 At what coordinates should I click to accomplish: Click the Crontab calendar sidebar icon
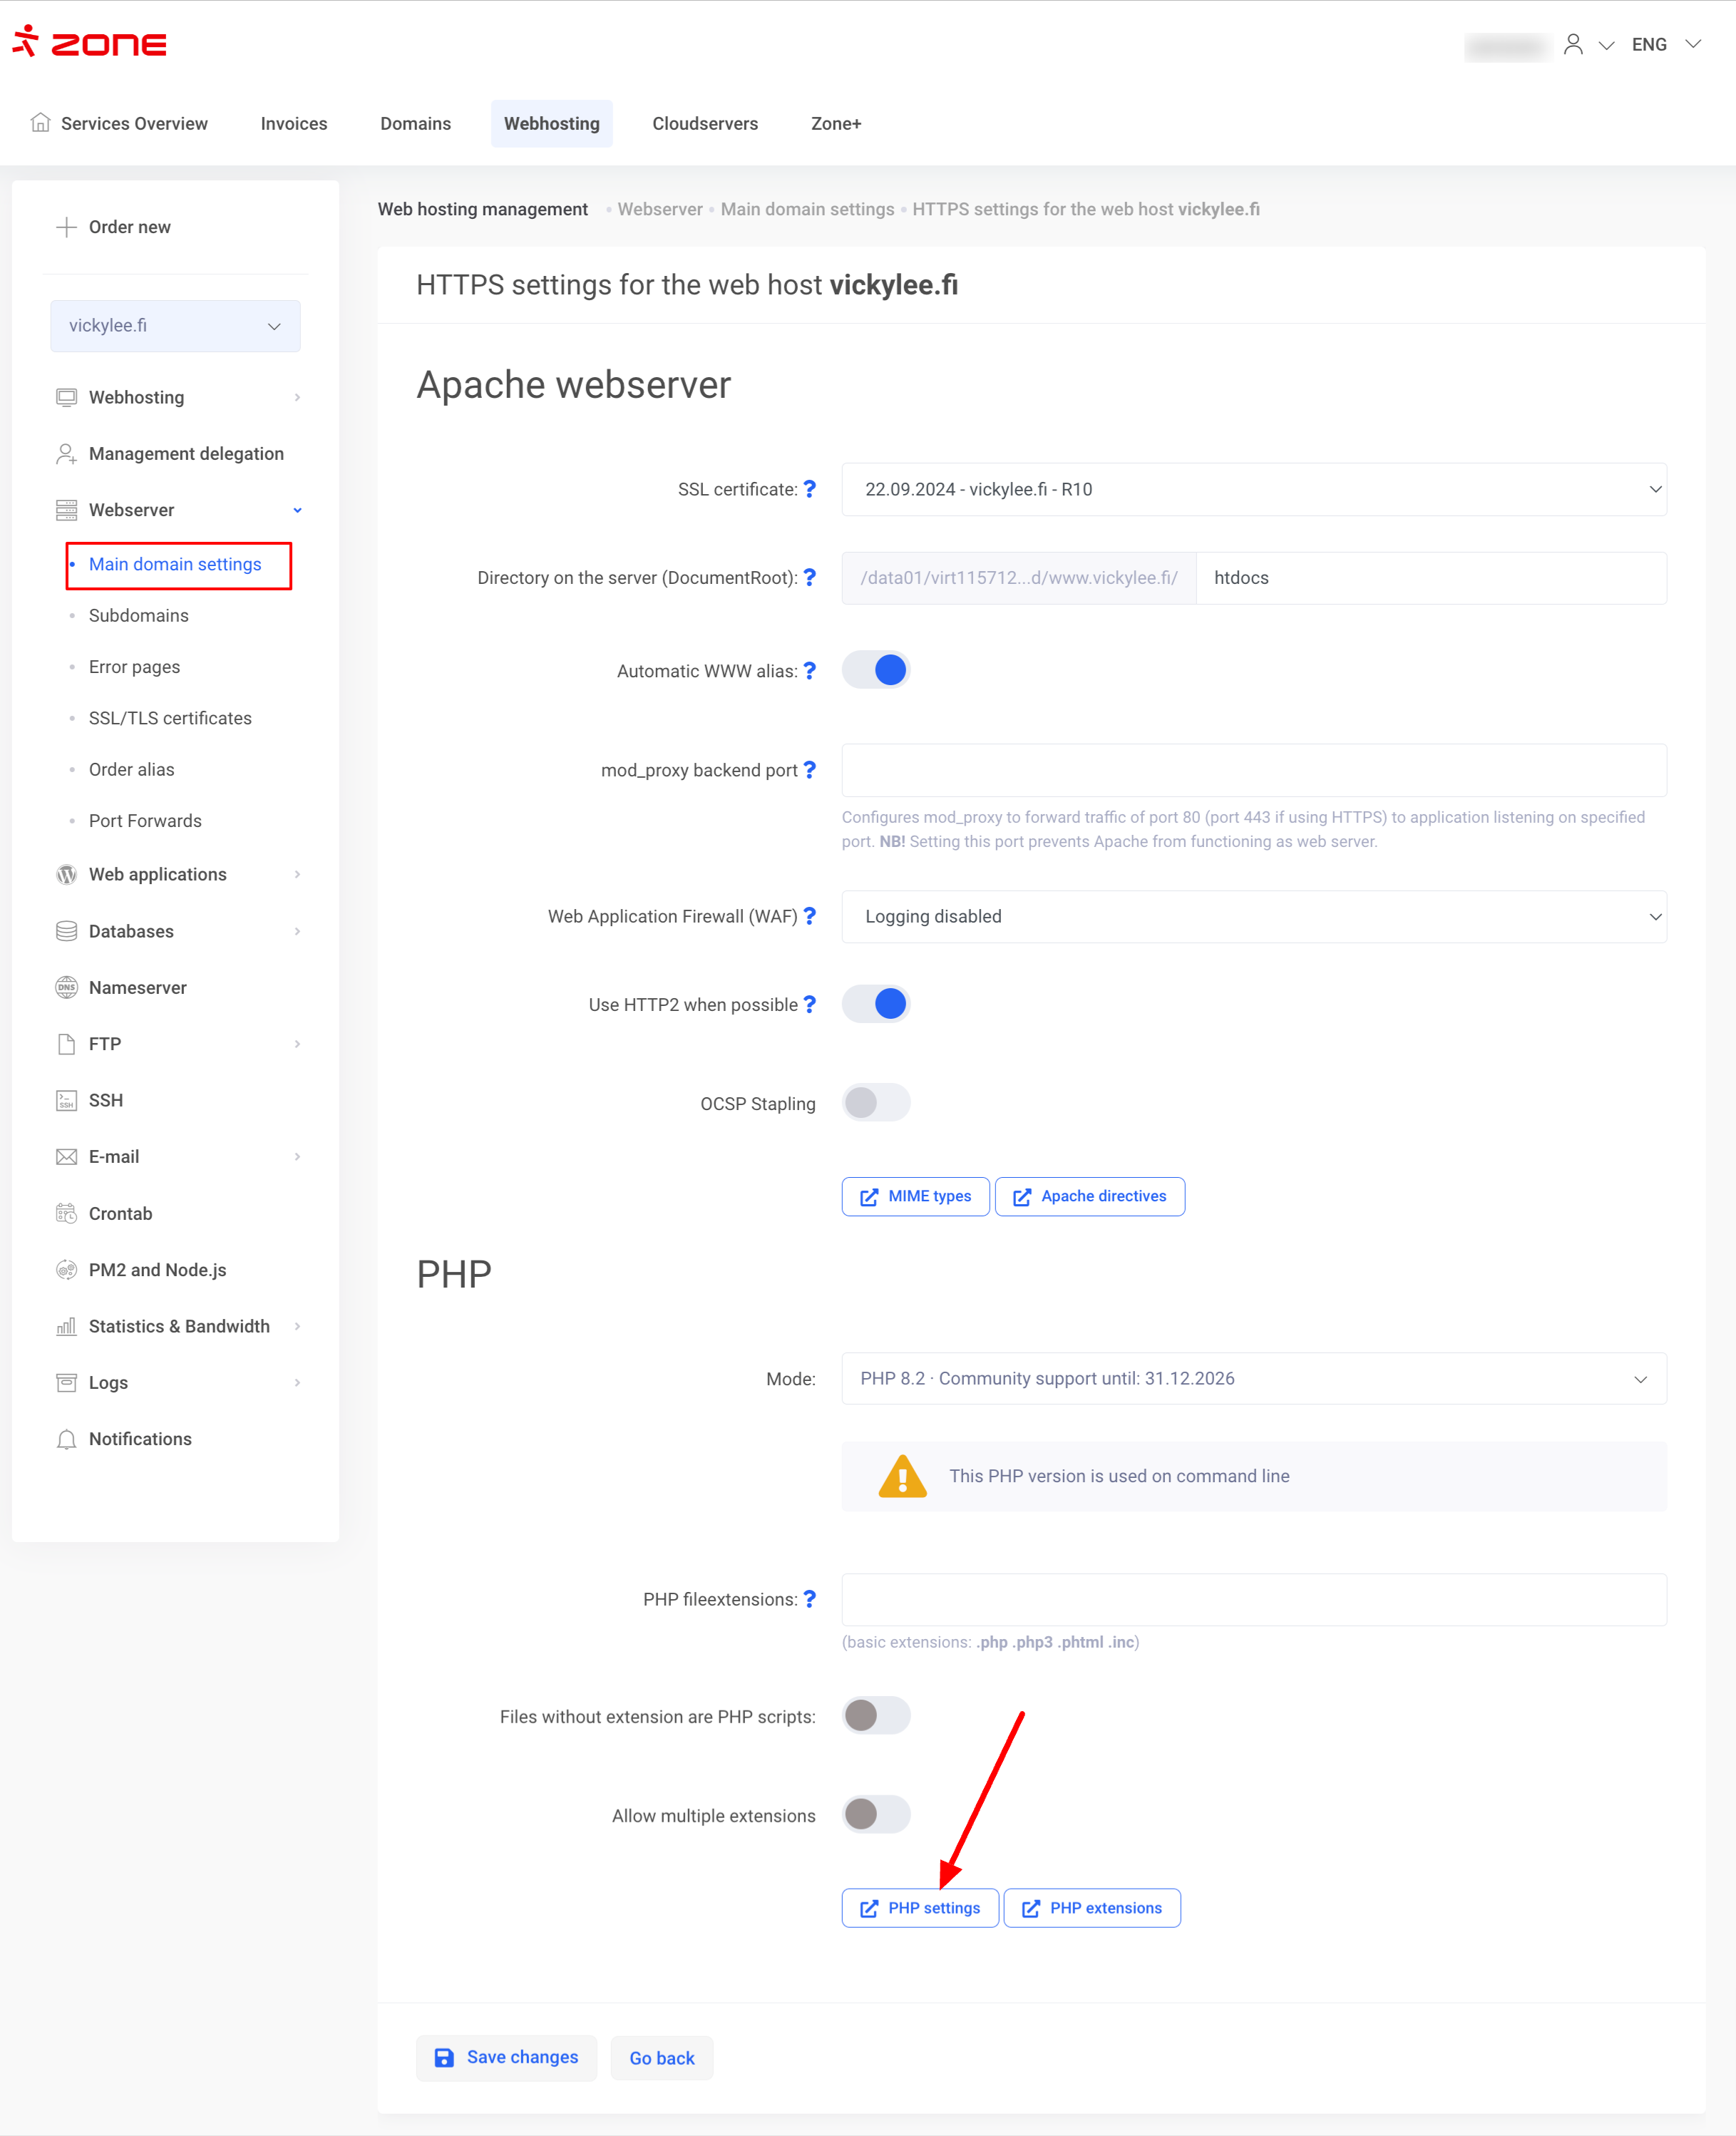click(66, 1213)
